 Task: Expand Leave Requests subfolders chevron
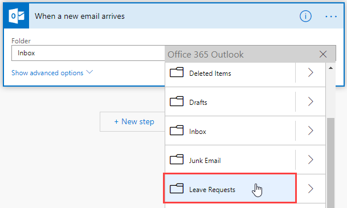pyautogui.click(x=311, y=189)
